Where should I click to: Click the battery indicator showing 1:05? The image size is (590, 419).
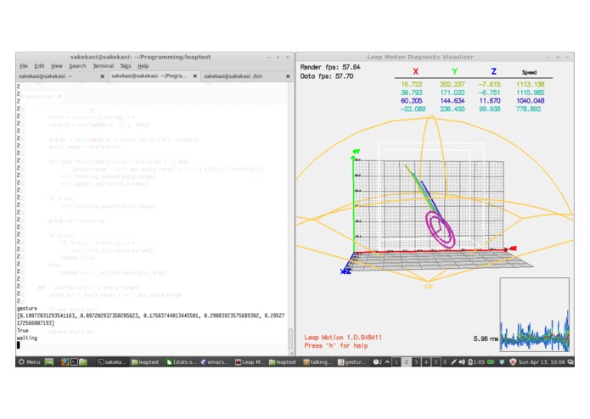476,362
